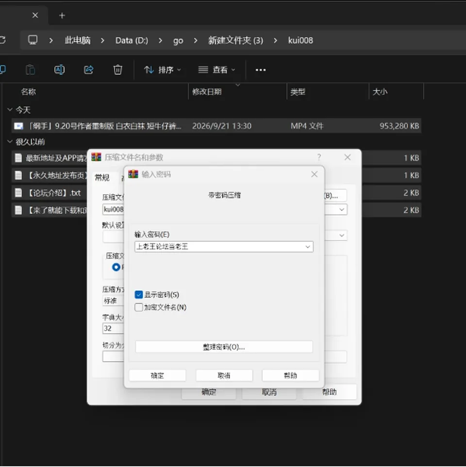Enable the 加密文件名(N) checkbox
This screenshot has height=467, width=466.
(139, 307)
